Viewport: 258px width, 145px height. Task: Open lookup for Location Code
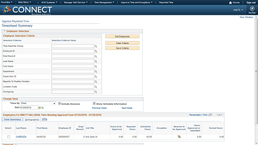pyautogui.click(x=96, y=87)
